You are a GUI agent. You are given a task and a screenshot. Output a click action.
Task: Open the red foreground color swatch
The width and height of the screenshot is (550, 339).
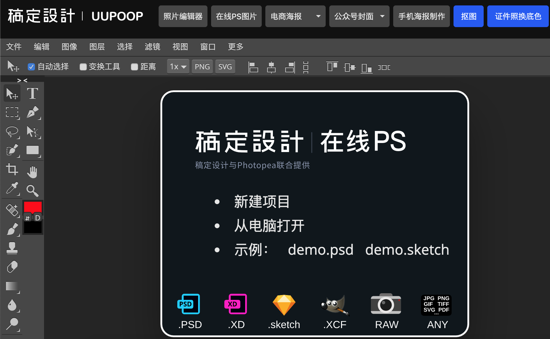[33, 207]
